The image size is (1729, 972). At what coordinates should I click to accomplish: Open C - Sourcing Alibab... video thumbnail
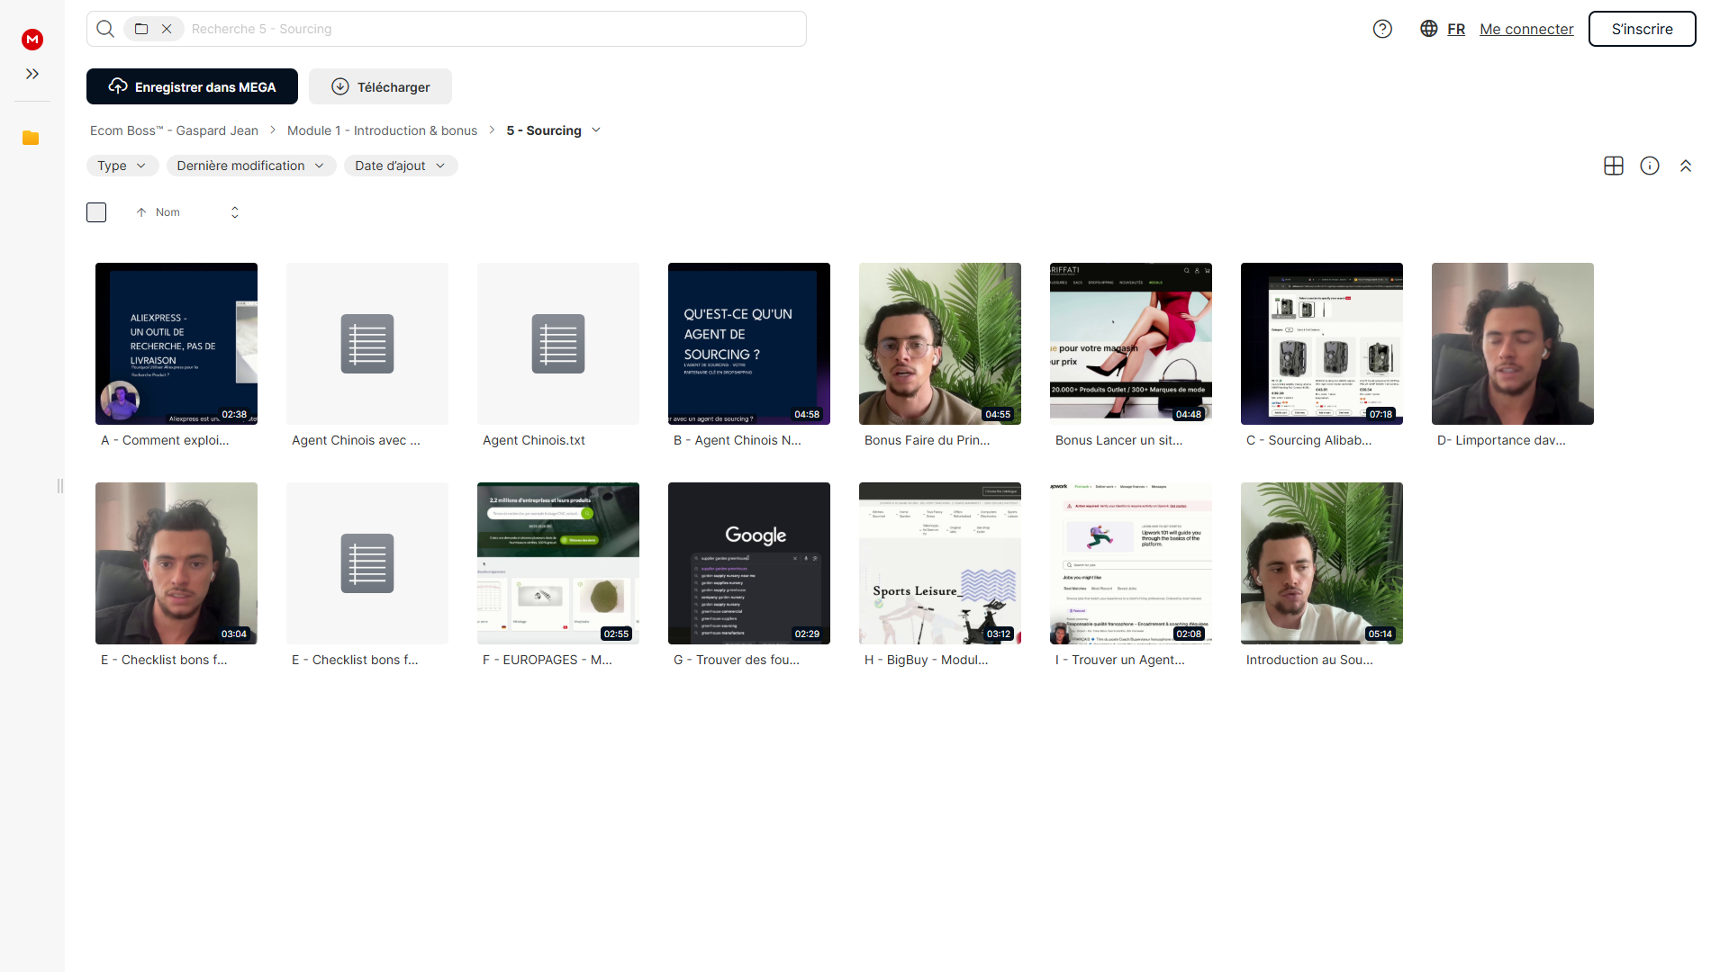(1322, 344)
